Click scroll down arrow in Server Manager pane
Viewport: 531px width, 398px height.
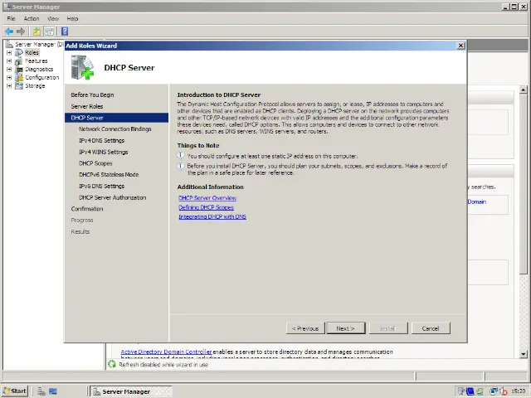[x=524, y=354]
